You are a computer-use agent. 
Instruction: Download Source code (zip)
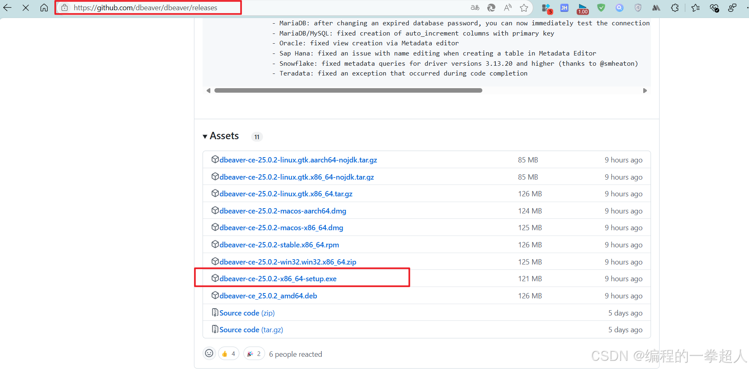247,313
